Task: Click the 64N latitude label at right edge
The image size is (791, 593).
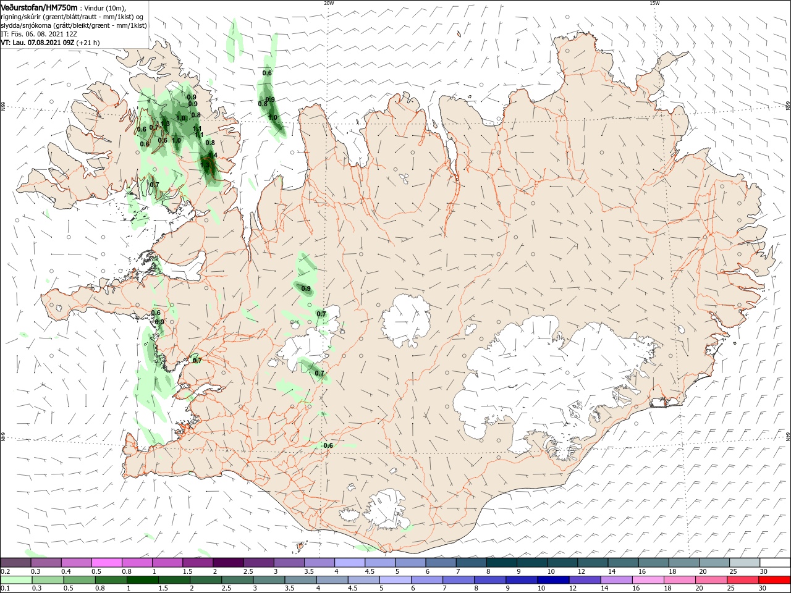Action: (788, 437)
